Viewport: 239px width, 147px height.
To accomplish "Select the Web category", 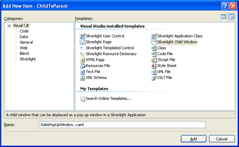I will tap(23, 48).
